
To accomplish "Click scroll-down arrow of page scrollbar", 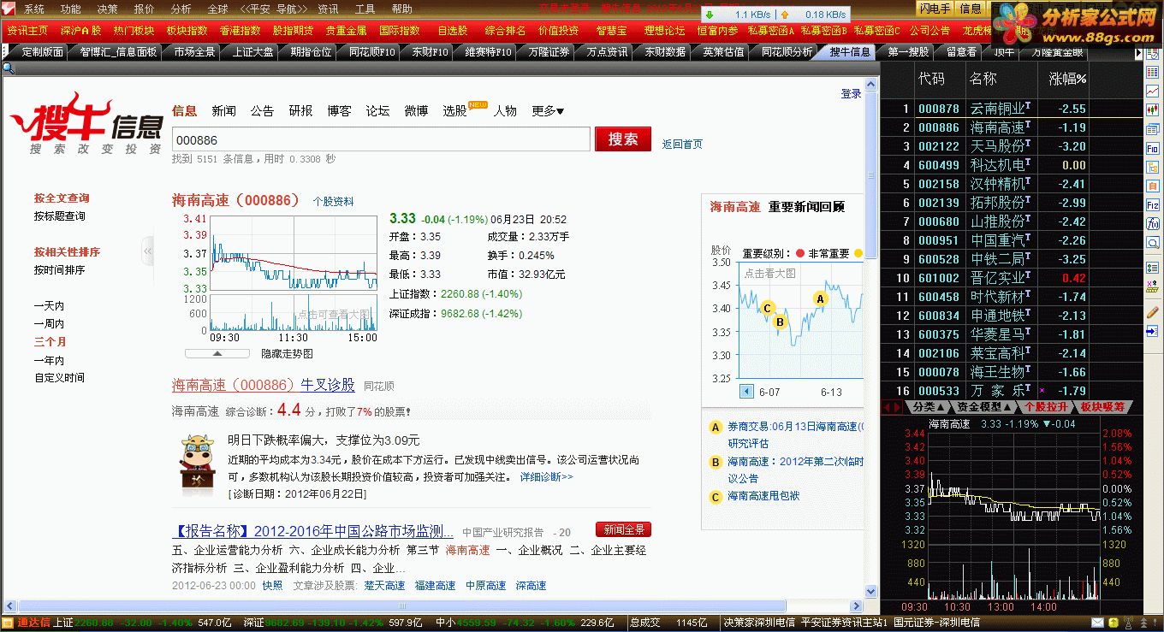I will click(871, 591).
